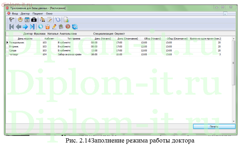Cancel changes with red X icon
The image size is (245, 146).
click(x=68, y=27)
